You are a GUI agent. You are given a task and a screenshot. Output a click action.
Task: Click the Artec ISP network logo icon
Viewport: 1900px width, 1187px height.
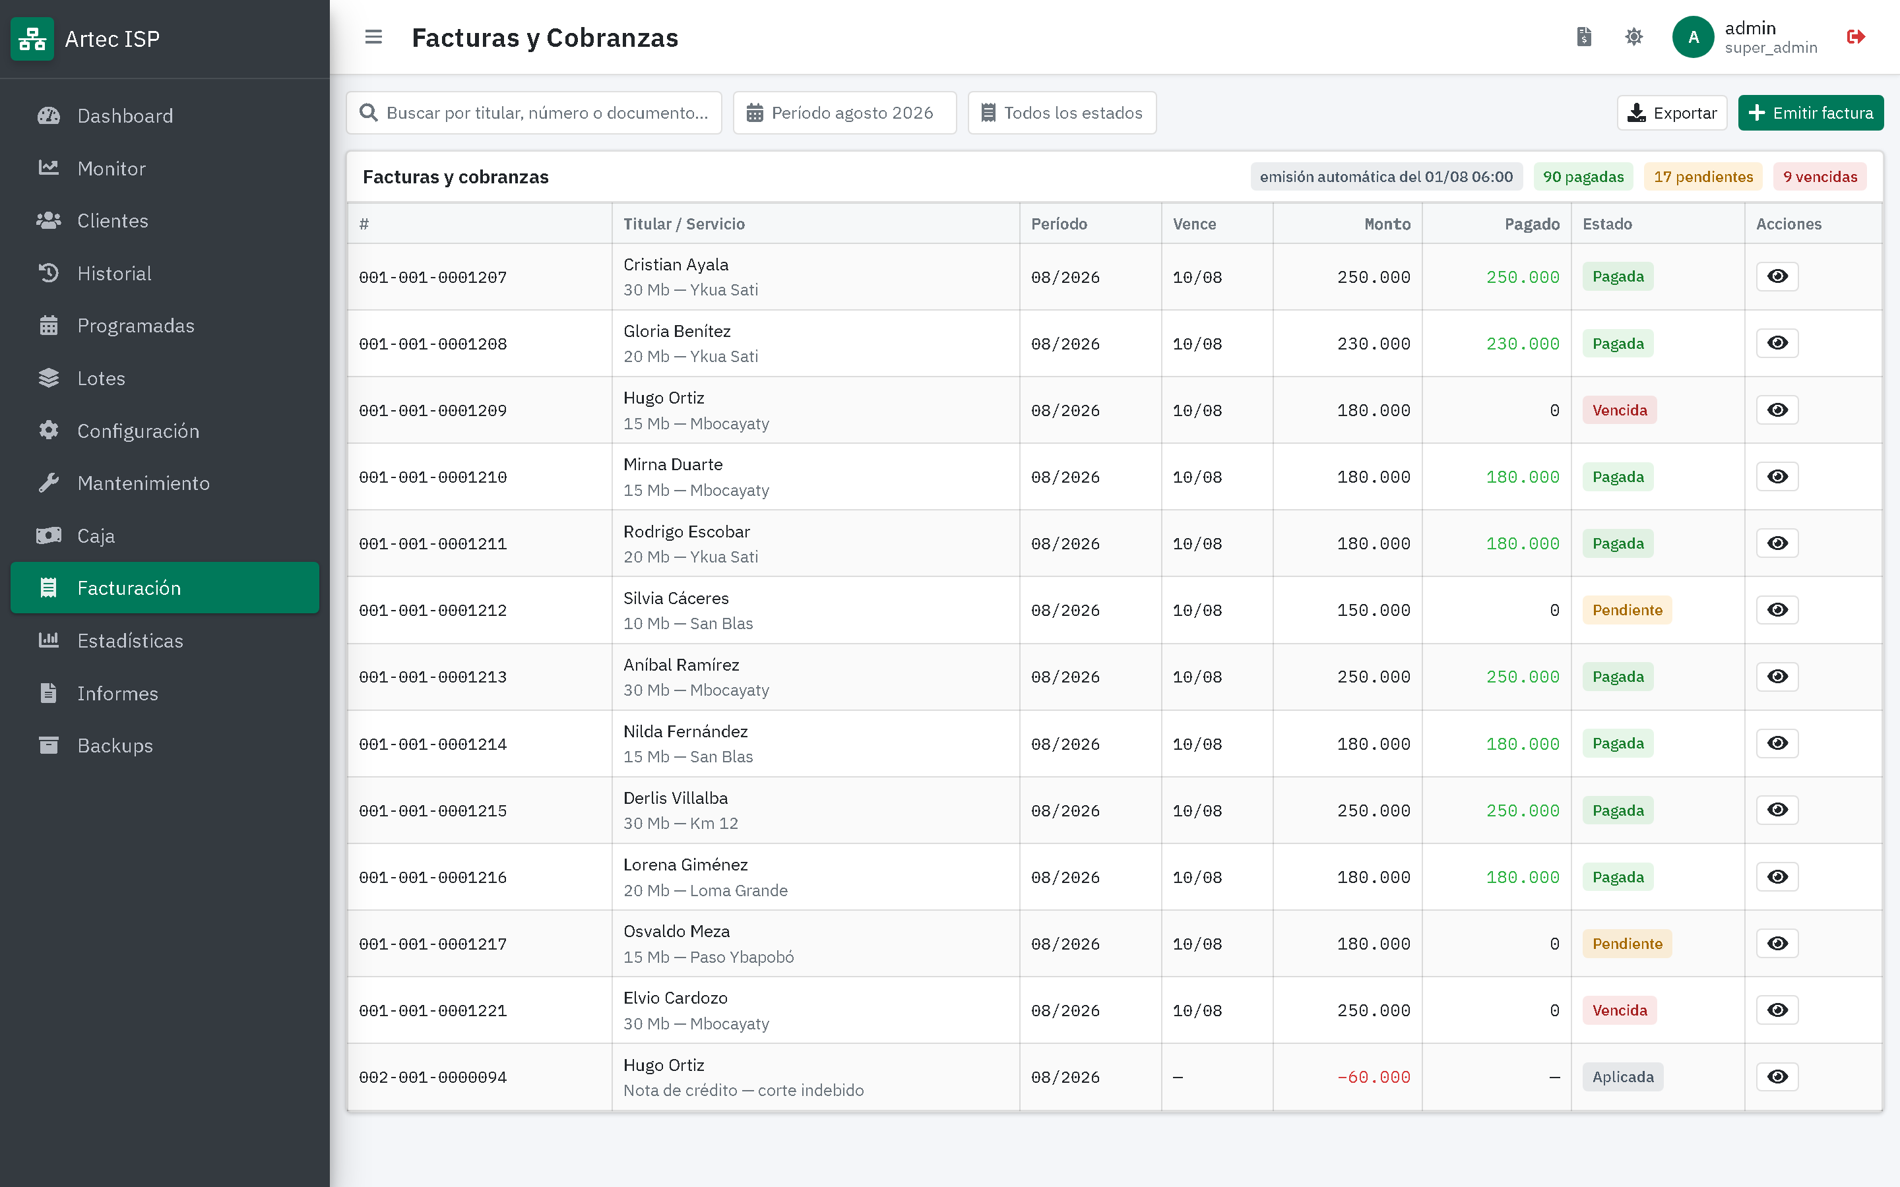[x=32, y=38]
